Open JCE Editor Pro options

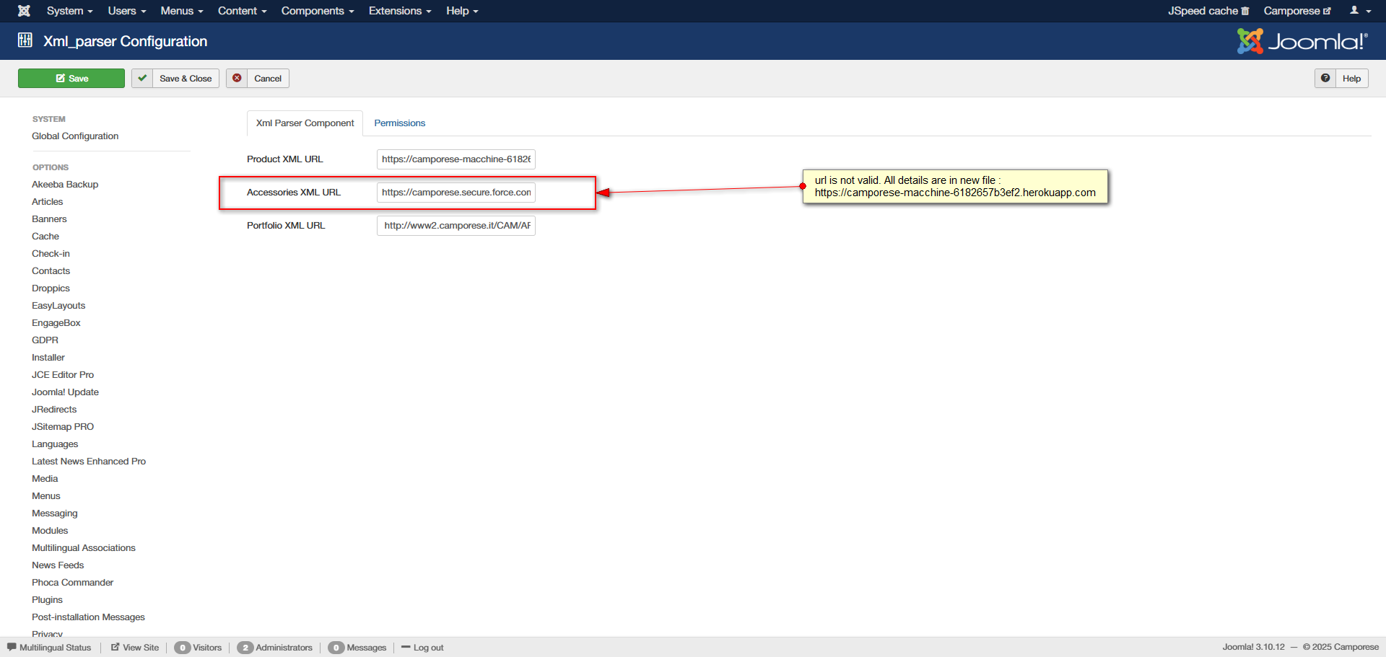click(x=63, y=375)
